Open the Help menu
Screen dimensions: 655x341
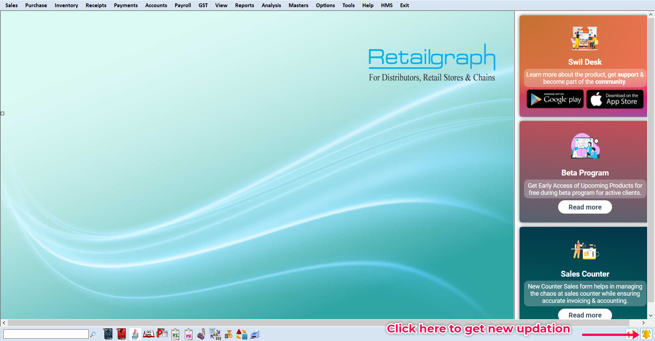pos(368,5)
